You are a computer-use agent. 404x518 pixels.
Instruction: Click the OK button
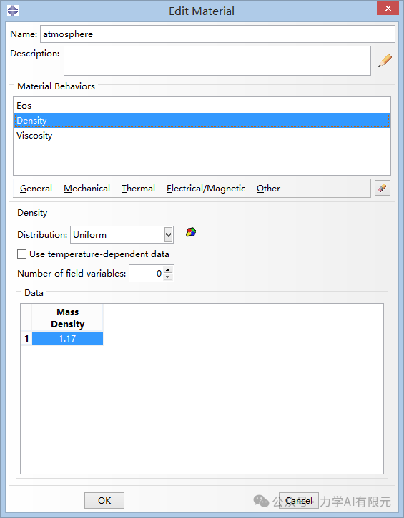(104, 500)
